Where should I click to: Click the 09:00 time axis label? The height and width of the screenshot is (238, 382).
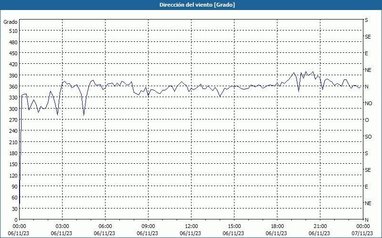(148, 227)
